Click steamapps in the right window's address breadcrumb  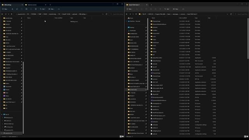point(175,14)
